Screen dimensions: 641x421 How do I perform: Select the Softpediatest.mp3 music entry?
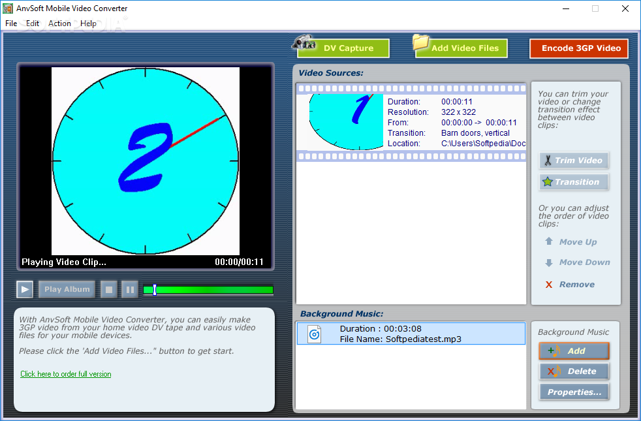[x=411, y=334]
